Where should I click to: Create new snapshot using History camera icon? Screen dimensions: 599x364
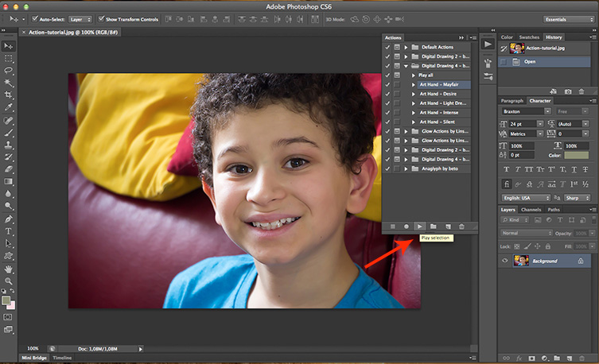coord(568,91)
